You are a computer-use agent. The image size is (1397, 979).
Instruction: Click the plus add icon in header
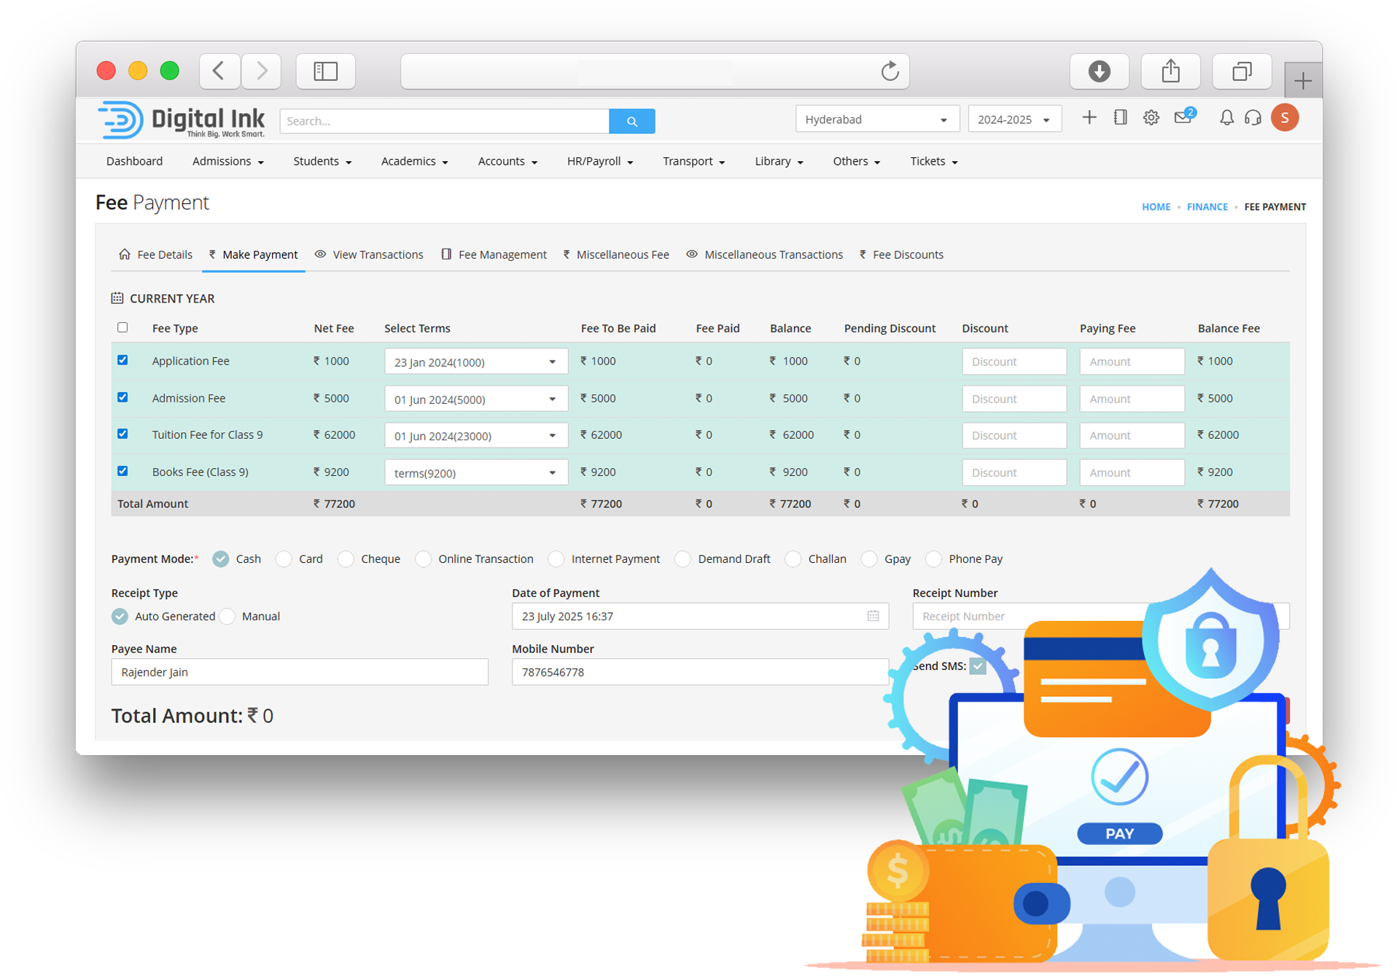(1089, 118)
